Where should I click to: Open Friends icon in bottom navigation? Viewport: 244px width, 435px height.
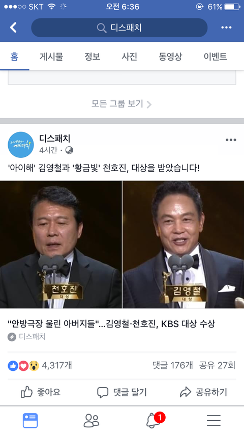pos(91,421)
